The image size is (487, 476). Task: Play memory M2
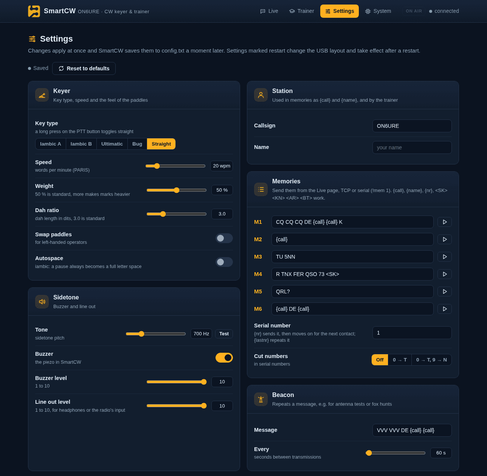pos(445,239)
